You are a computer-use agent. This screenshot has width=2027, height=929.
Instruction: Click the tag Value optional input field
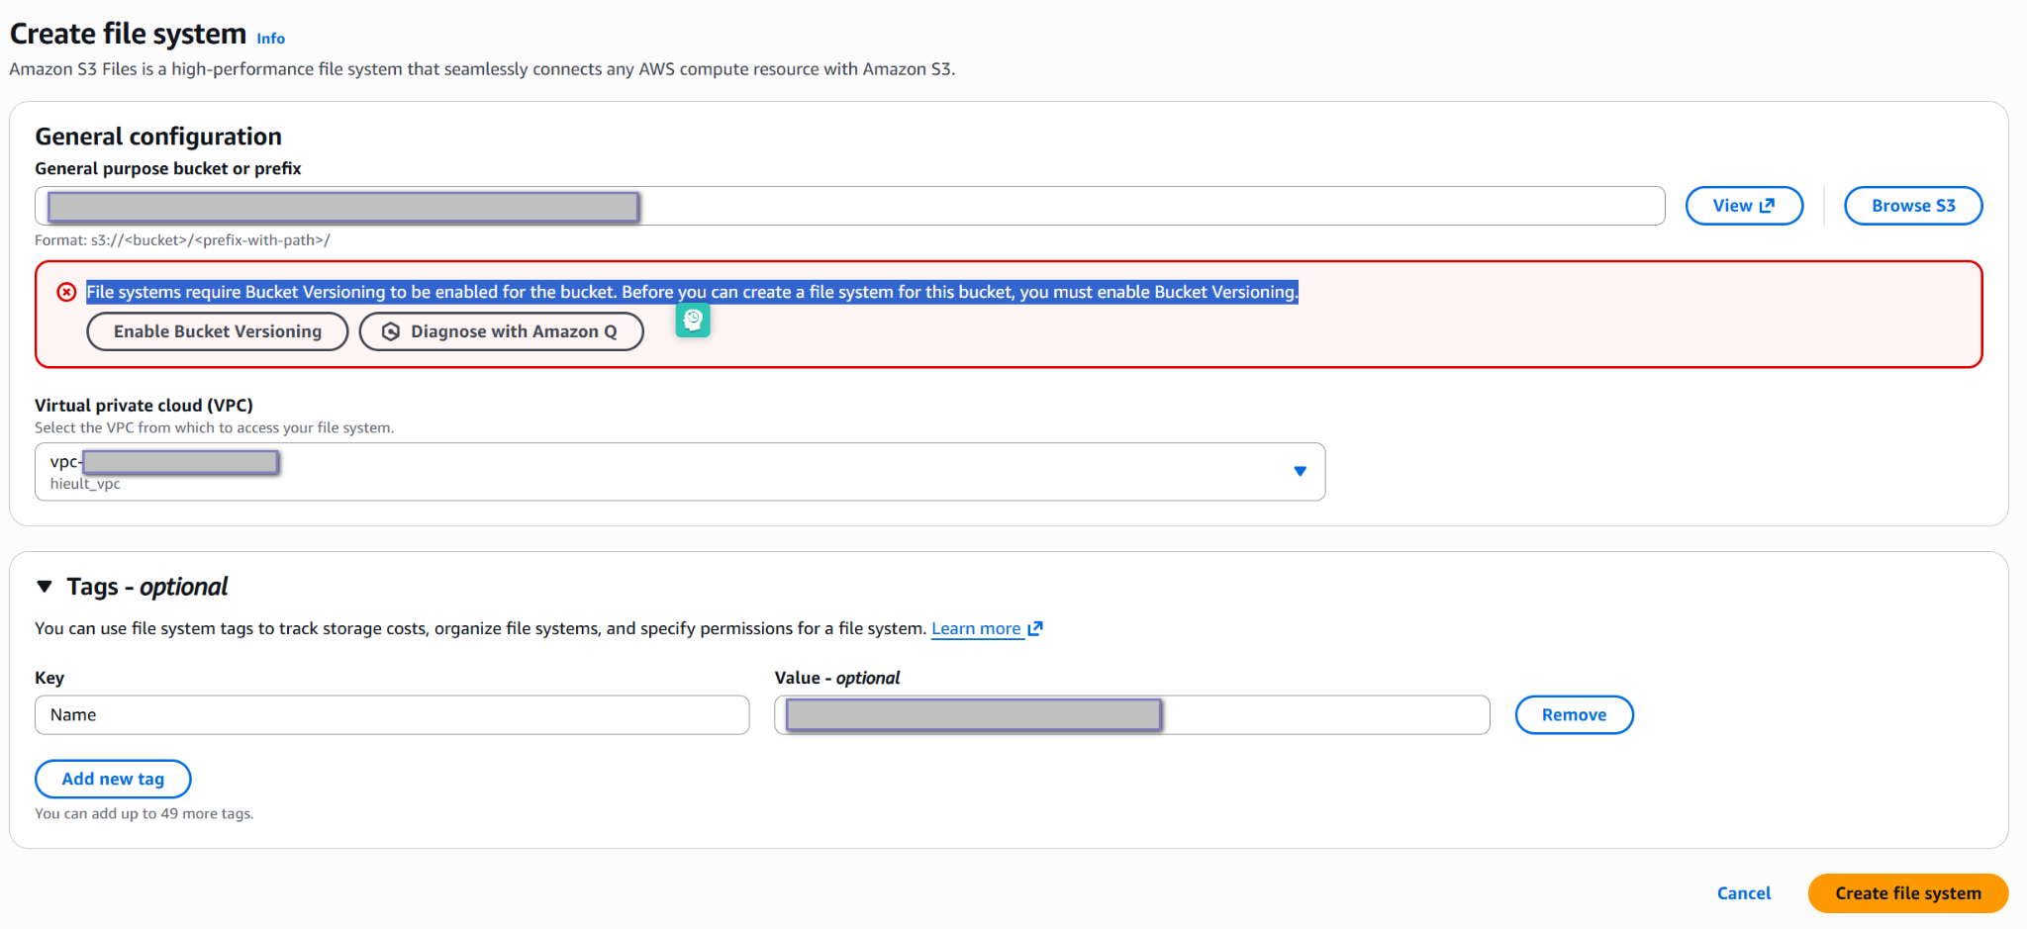click(1132, 715)
